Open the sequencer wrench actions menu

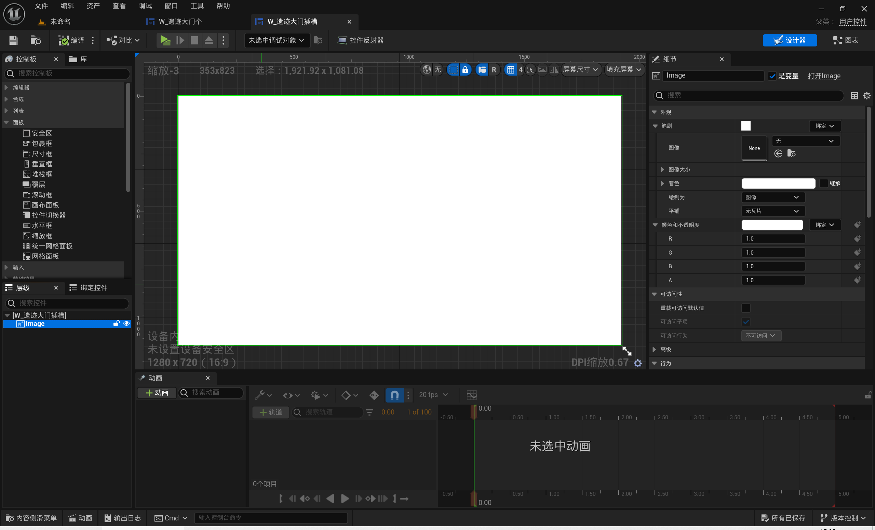click(263, 395)
